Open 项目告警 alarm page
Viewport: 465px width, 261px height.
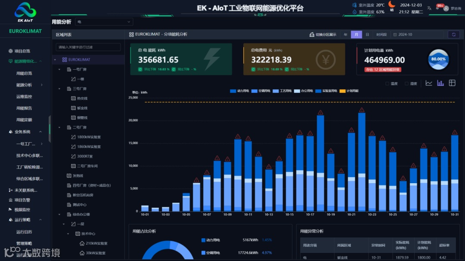pos(19,200)
